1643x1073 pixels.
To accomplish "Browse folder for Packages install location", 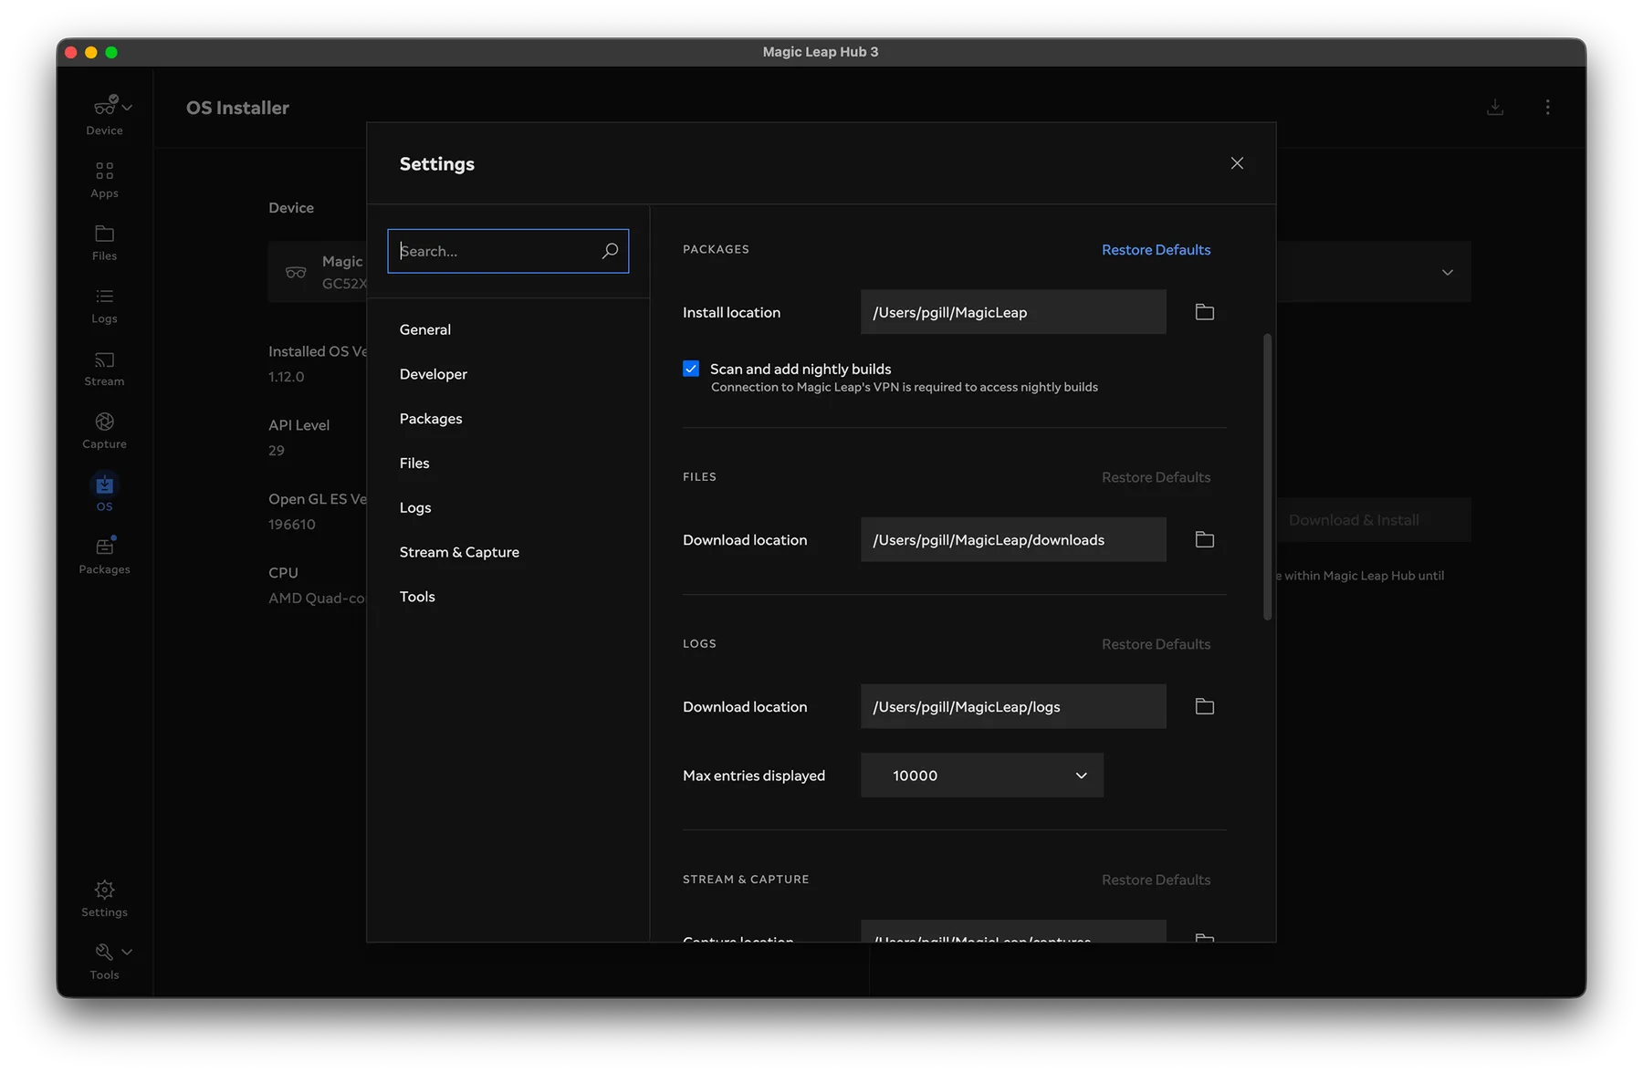I will (x=1205, y=312).
